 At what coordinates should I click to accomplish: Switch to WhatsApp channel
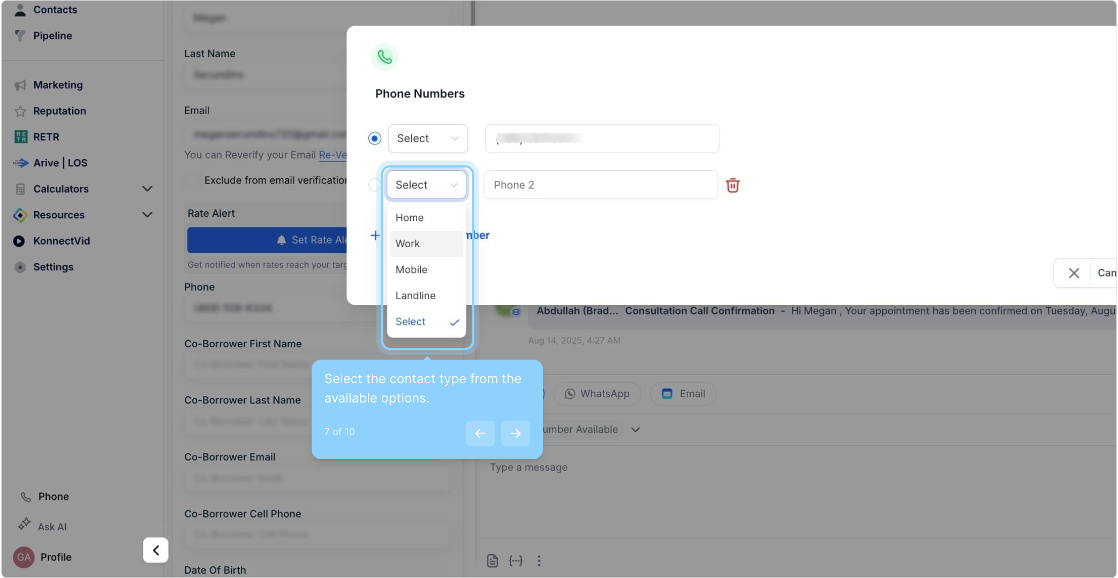pyautogui.click(x=597, y=394)
